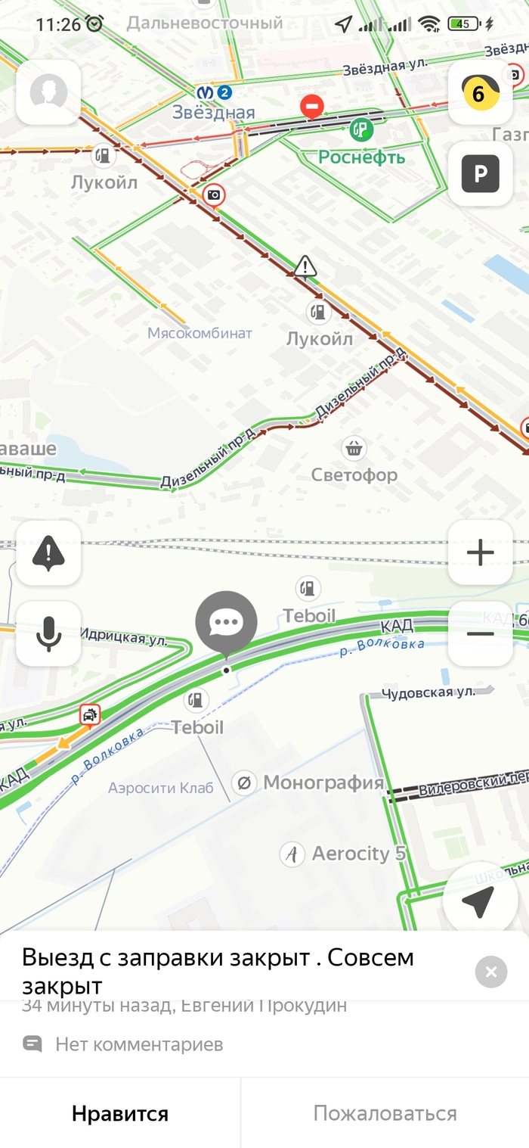The width and height of the screenshot is (529, 1148).
Task: Tap the hazard warning triangle on road
Action: point(305,266)
